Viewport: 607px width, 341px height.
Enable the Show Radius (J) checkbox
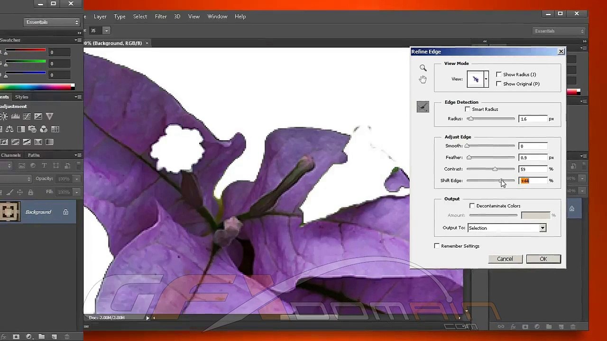(x=499, y=74)
